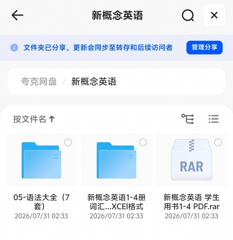Change sort order via 按文件名
The width and height of the screenshot is (233, 240).
pos(34,119)
